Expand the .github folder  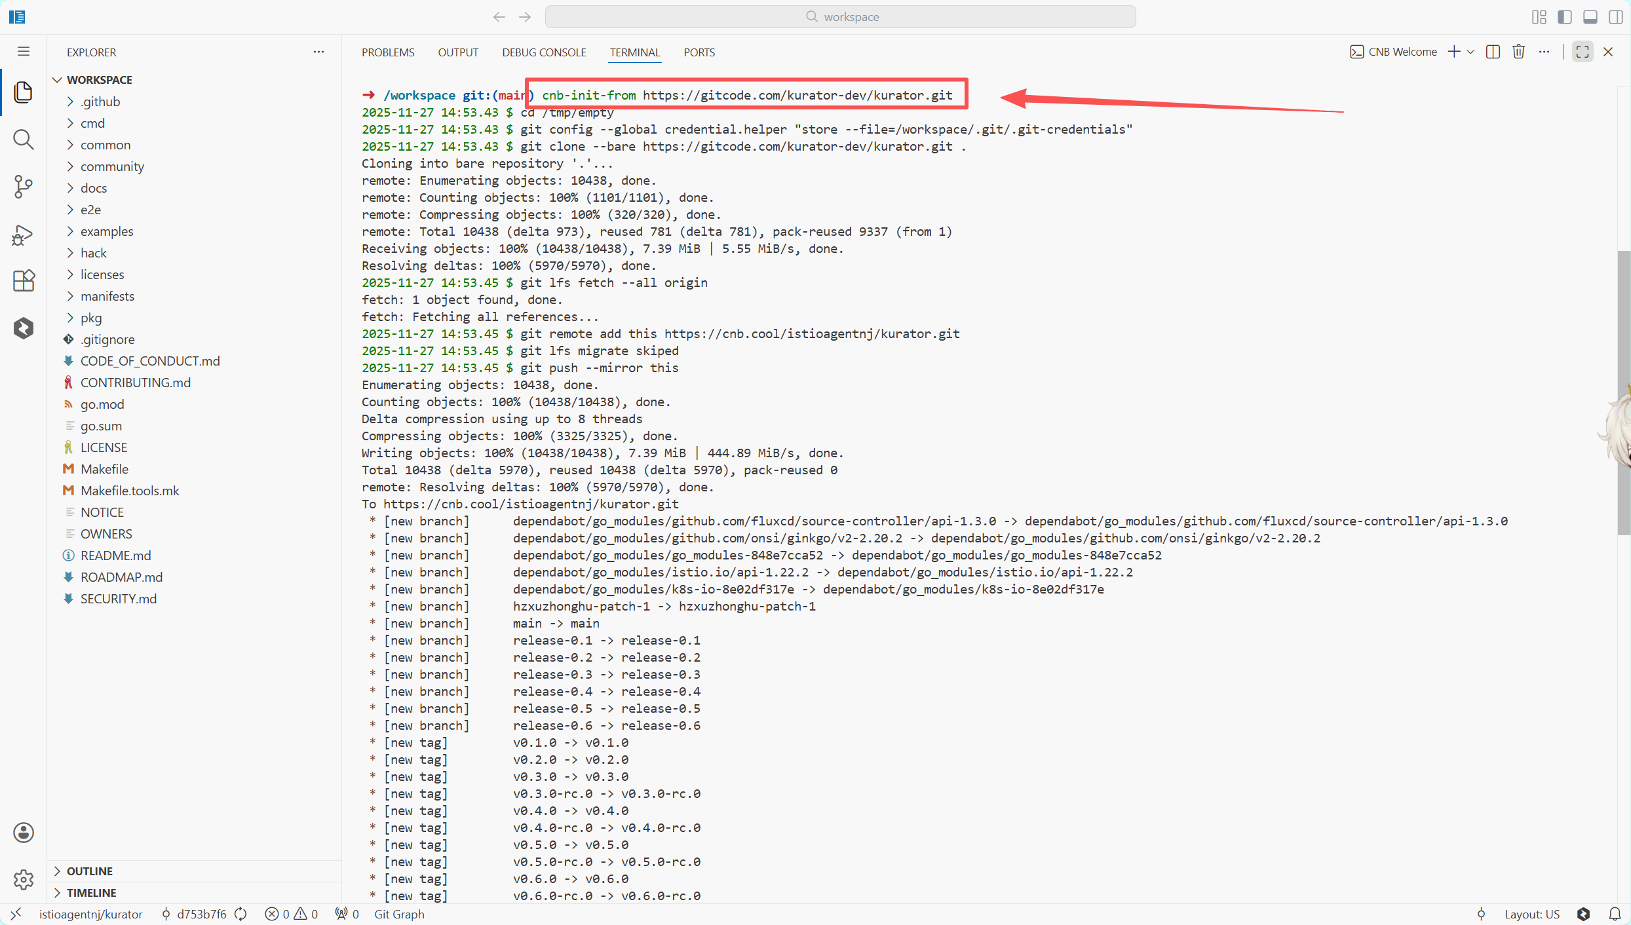coord(100,102)
